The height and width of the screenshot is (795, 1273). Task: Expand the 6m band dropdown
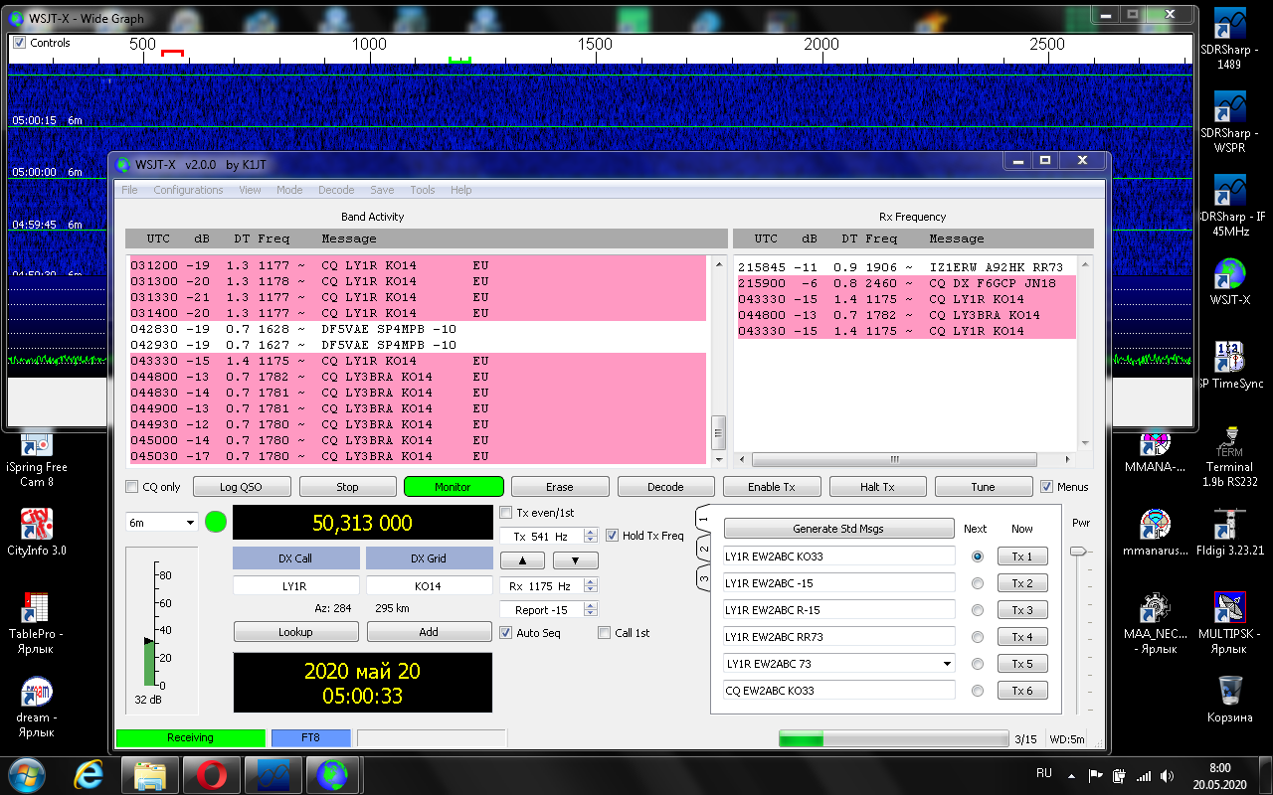(190, 523)
